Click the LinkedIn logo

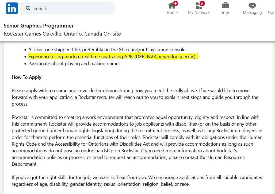[12, 8]
